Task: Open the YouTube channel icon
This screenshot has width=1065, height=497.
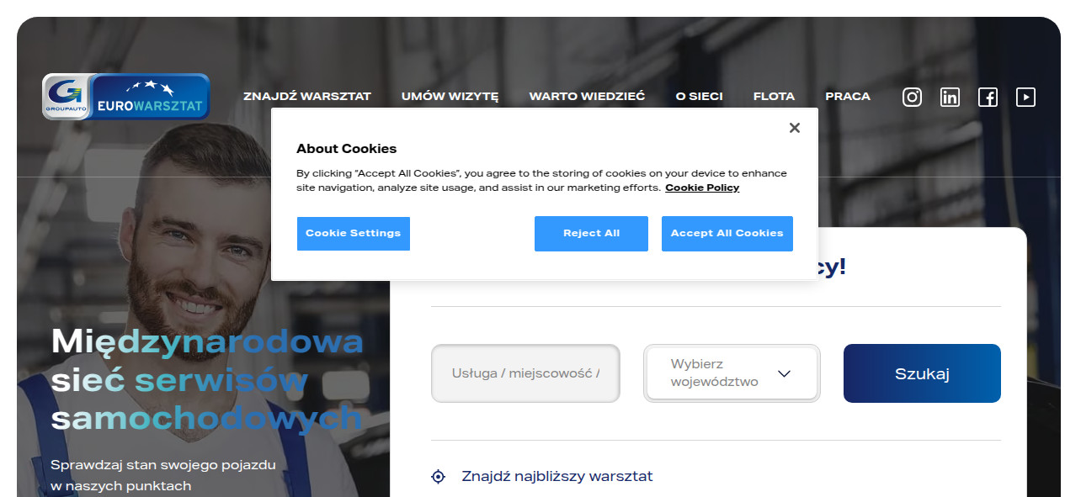Action: point(1025,97)
